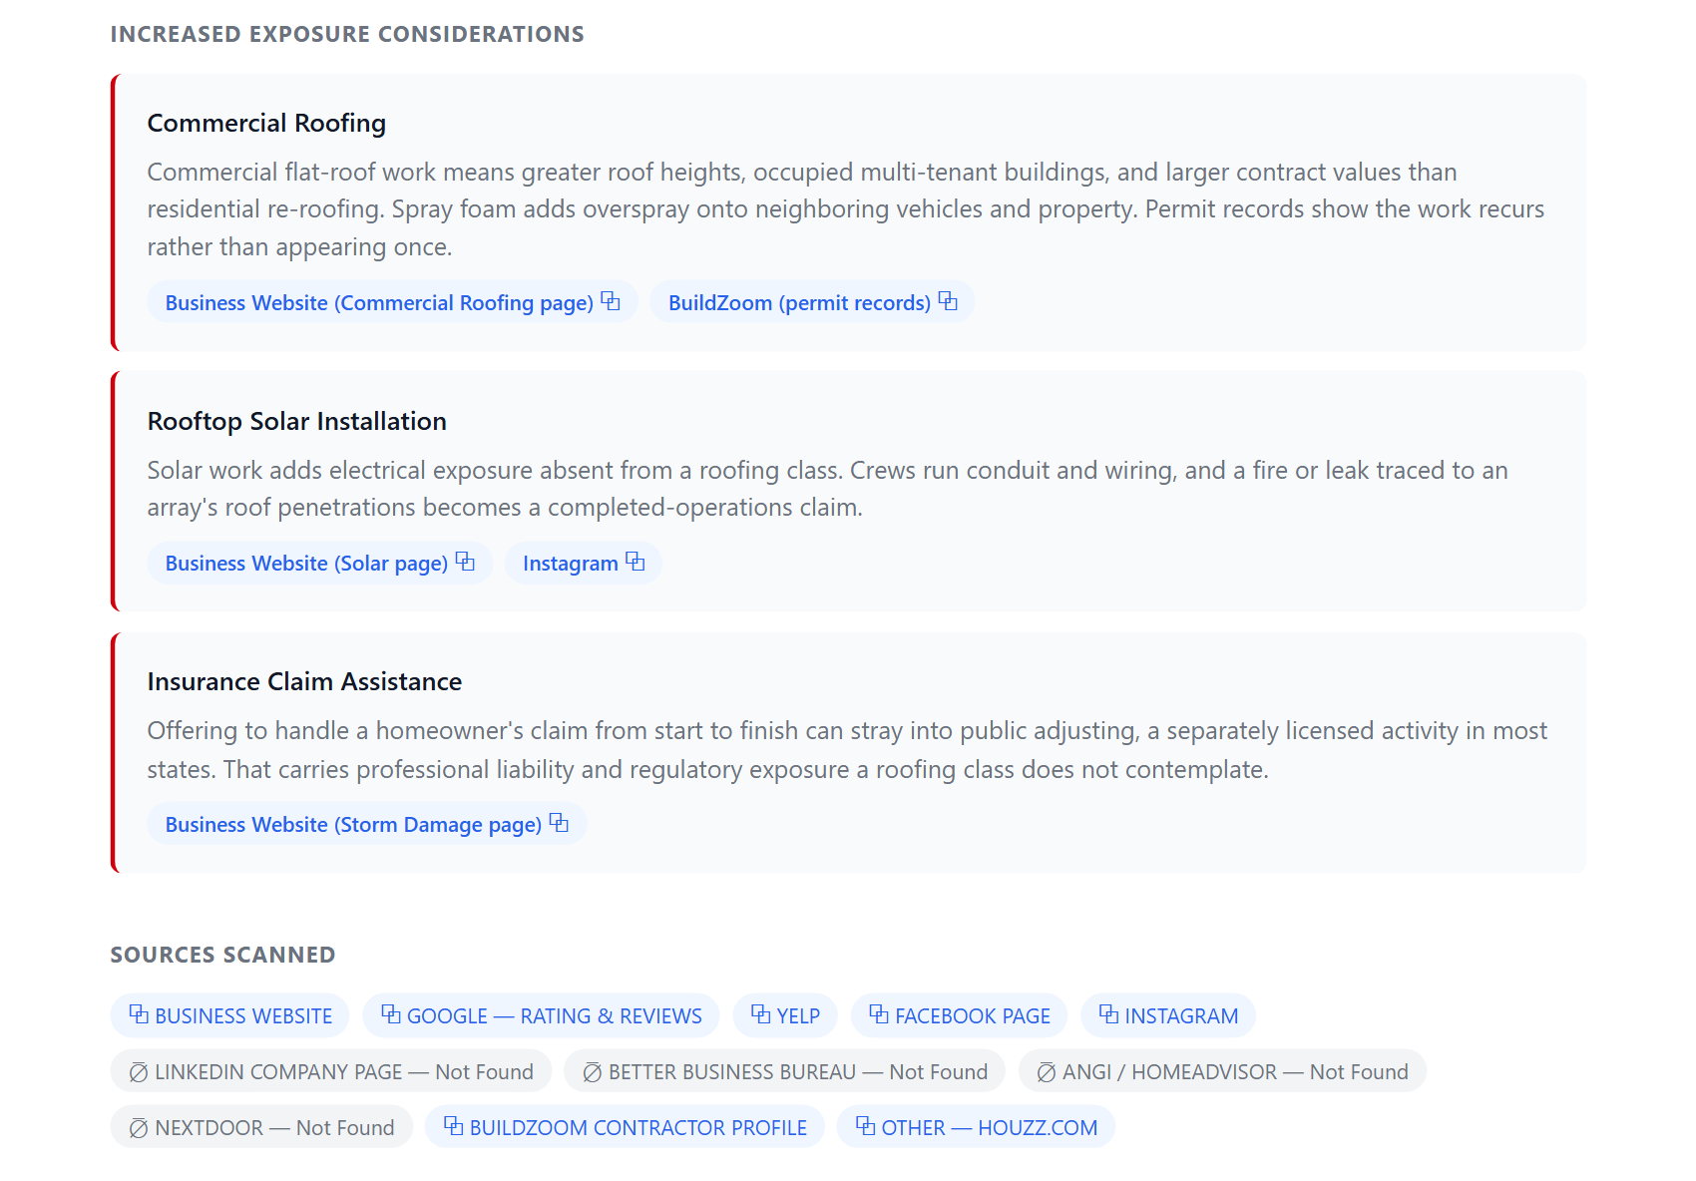The width and height of the screenshot is (1696, 1181).
Task: Open the YELP source chip
Action: pos(785,1015)
